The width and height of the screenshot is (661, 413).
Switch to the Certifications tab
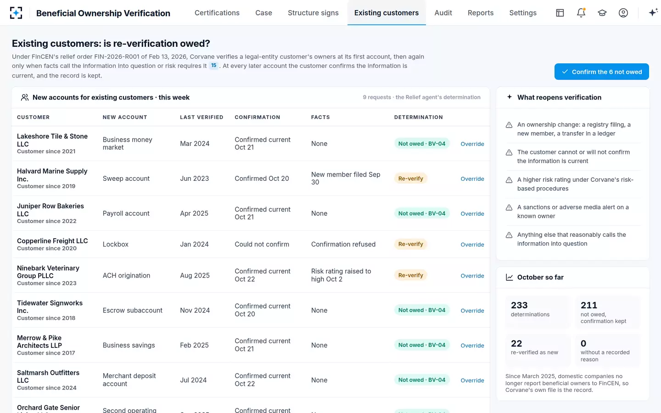tap(217, 13)
